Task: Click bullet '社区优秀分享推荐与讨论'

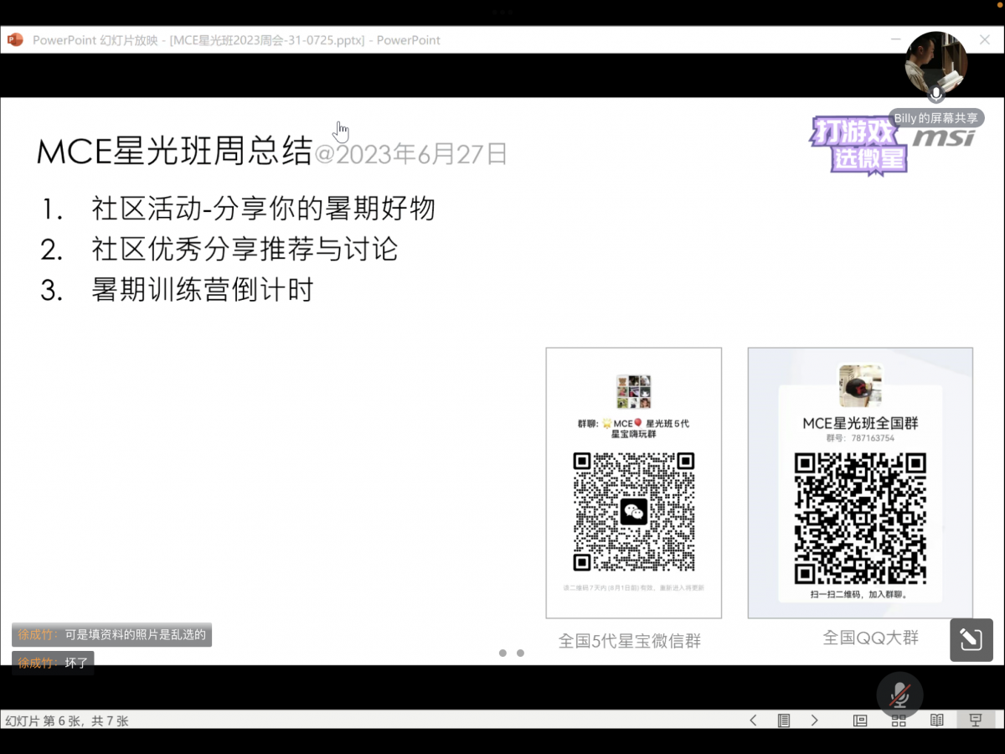Action: [x=245, y=249]
